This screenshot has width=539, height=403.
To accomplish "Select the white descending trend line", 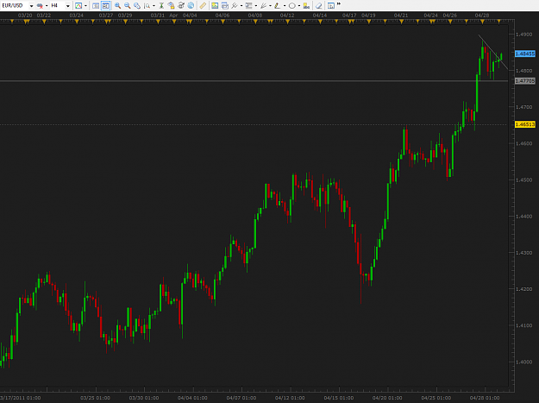I will coord(493,52).
